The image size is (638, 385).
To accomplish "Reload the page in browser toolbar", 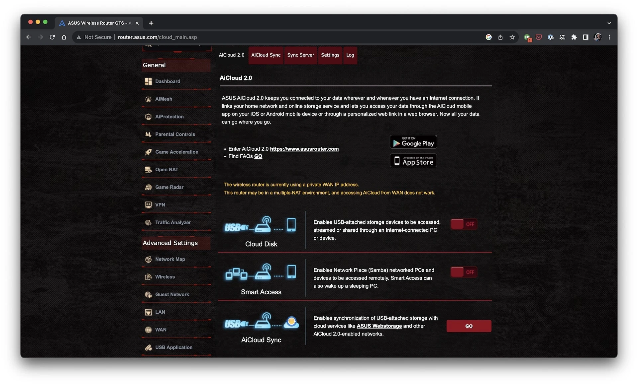I will [x=52, y=37].
